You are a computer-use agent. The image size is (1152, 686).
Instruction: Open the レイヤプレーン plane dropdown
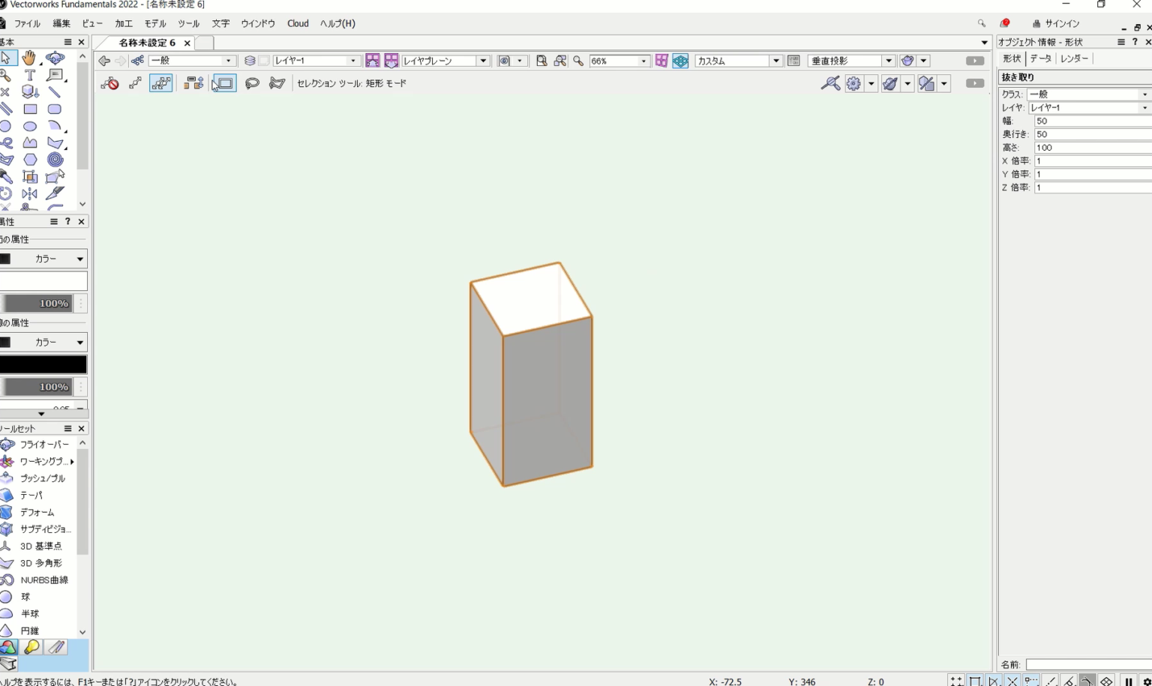tap(483, 61)
